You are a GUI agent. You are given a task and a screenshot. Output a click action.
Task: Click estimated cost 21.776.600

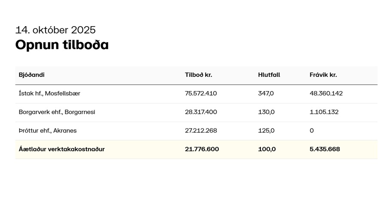[202, 150]
